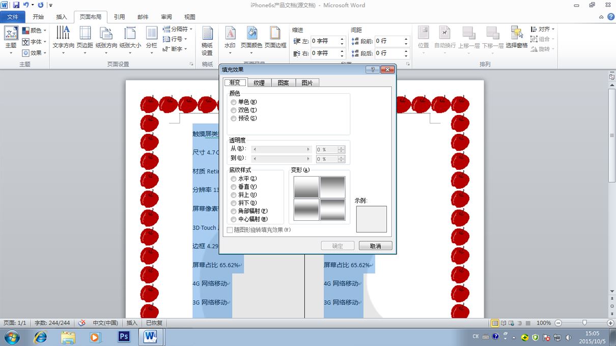Image resolution: width=616 pixels, height=346 pixels.
Task: Switch to the 开始 home tab
Action: [38, 17]
